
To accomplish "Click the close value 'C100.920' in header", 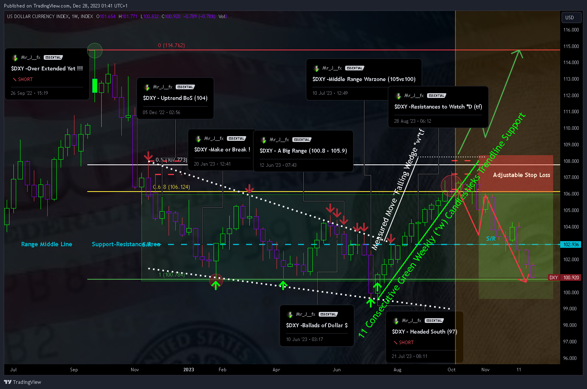I will pyautogui.click(x=171, y=17).
